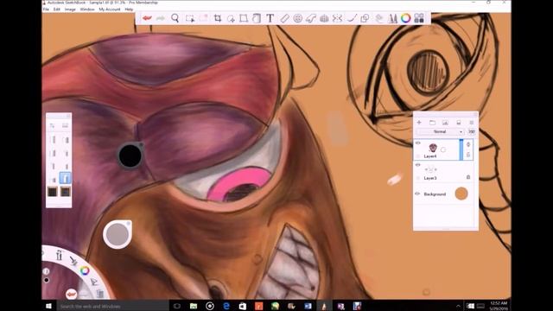The width and height of the screenshot is (553, 311).
Task: Redo using the toolbar redo arrow
Action: click(161, 18)
